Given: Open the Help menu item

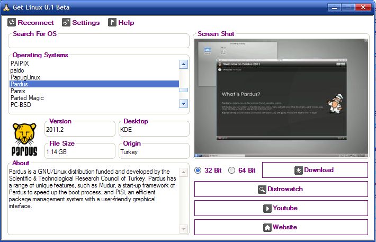Looking at the screenshot, I should [121, 22].
